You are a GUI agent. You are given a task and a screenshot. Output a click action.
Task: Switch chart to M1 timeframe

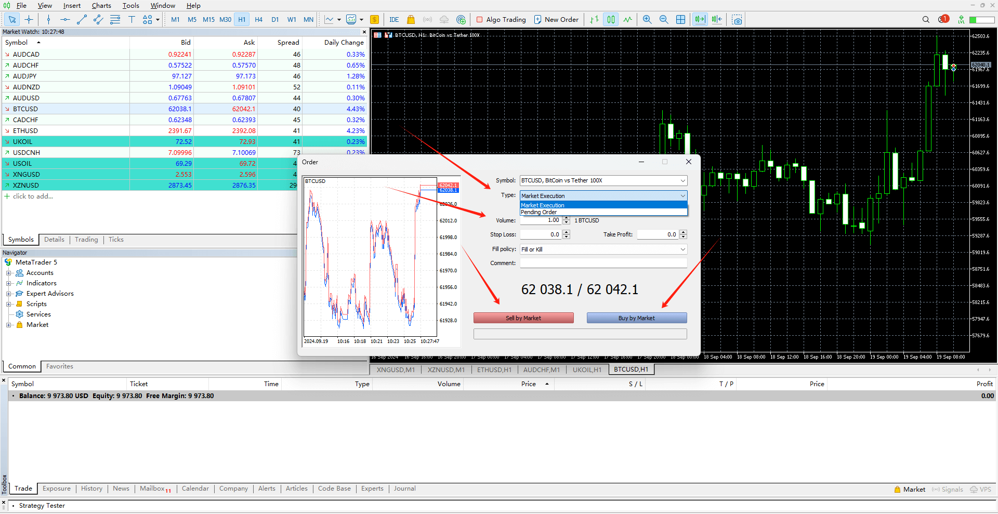pos(175,20)
